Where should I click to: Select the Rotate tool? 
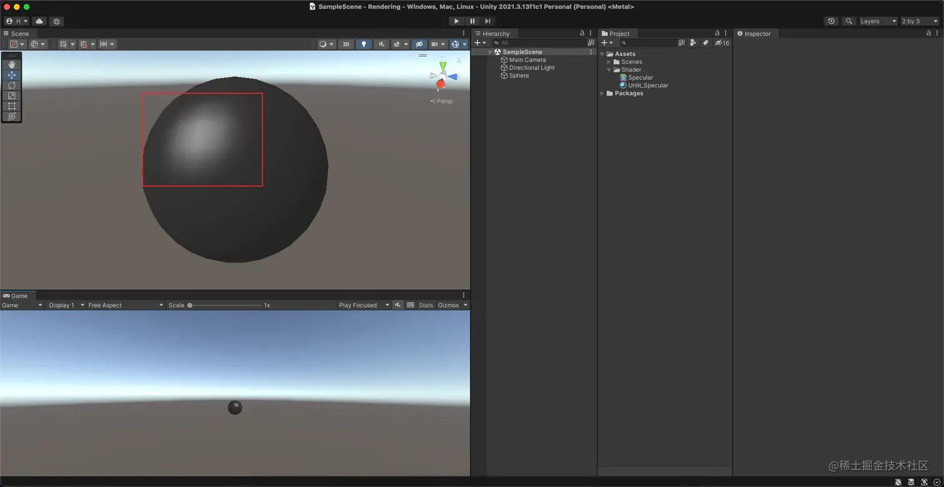11,85
